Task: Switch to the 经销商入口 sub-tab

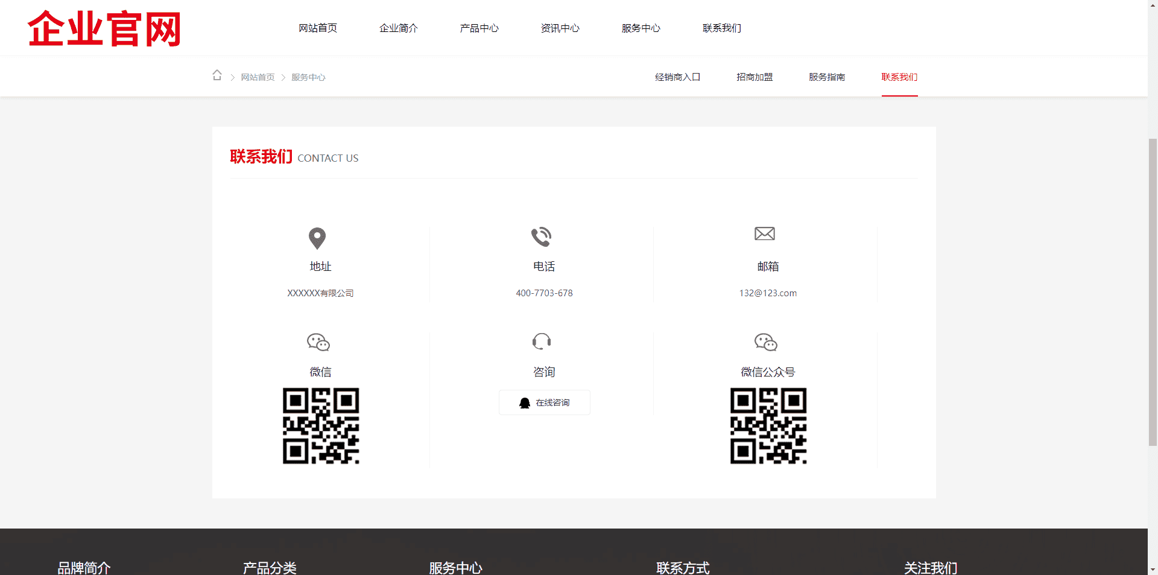Action: [678, 77]
